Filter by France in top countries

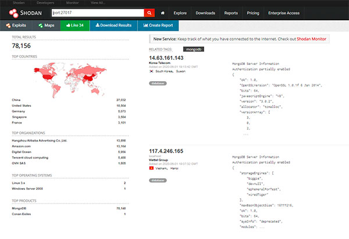17,123
